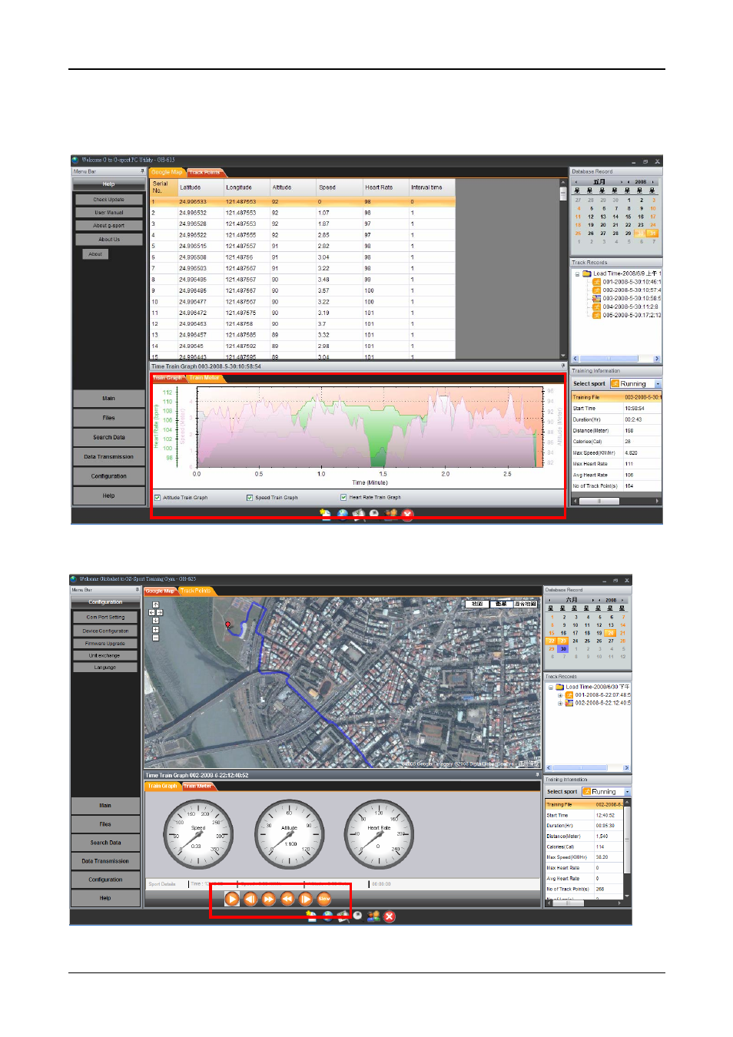Viewport: 733px width, 1037px height.
Task: Click the step-backward playback button
Action: (250, 899)
